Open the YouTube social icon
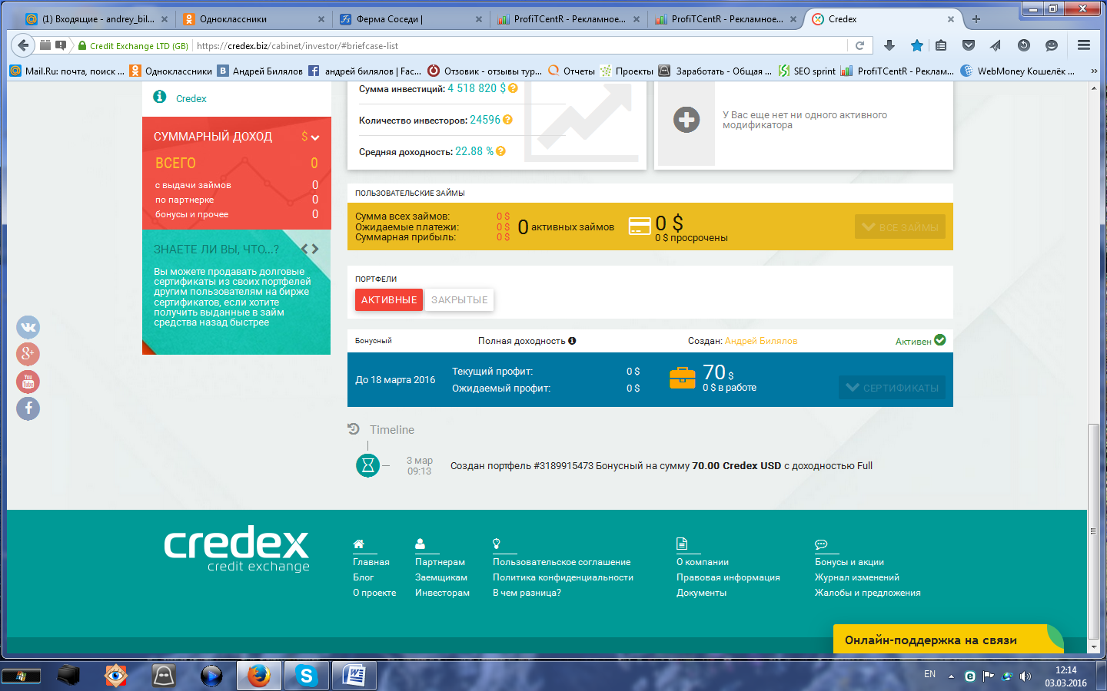The width and height of the screenshot is (1107, 691). [x=28, y=382]
